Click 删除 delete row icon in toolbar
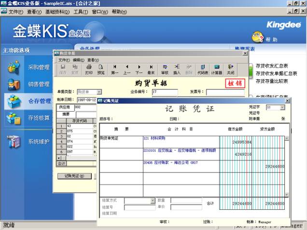 tap(189, 70)
